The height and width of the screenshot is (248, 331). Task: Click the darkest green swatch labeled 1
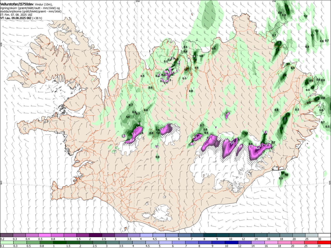pos(59,242)
